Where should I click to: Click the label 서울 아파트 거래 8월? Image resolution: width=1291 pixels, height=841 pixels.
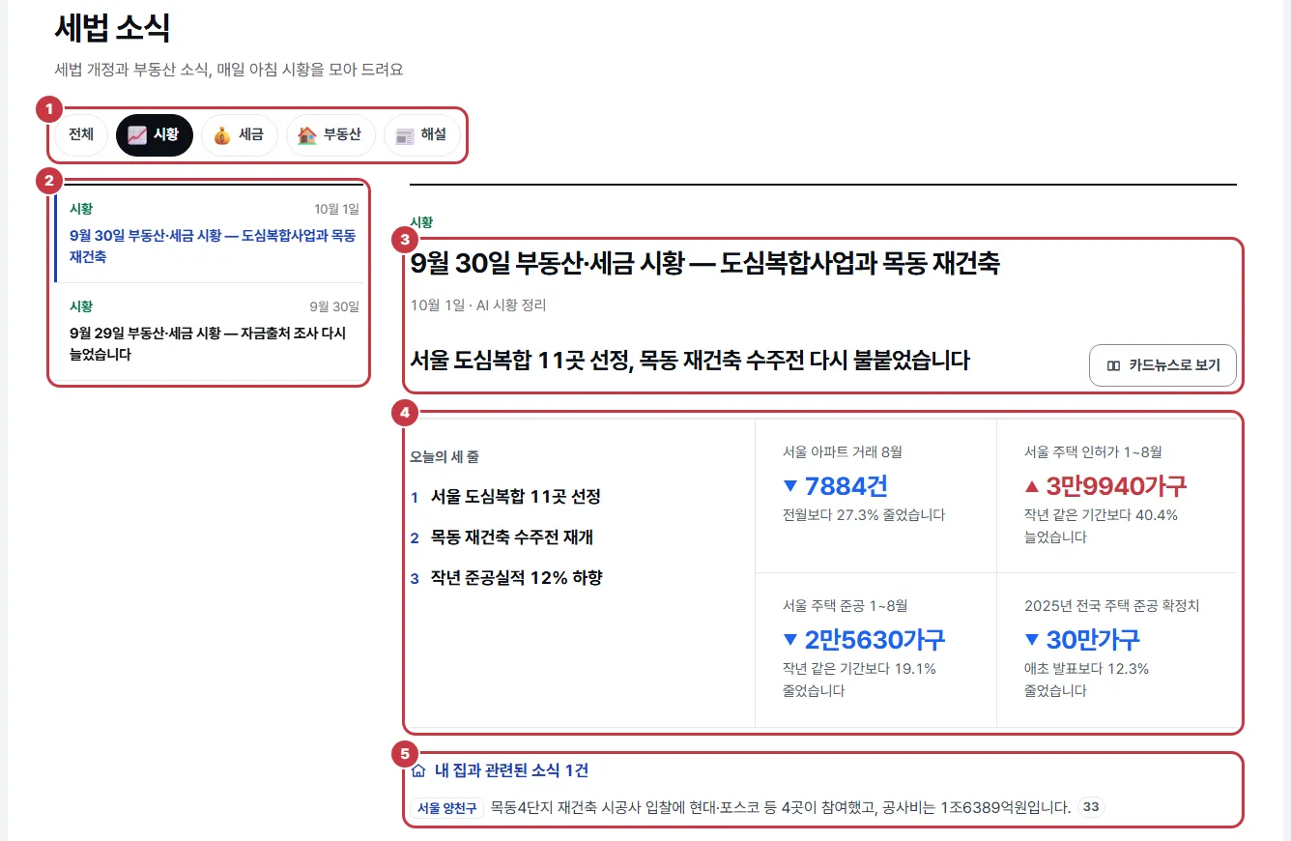[843, 451]
